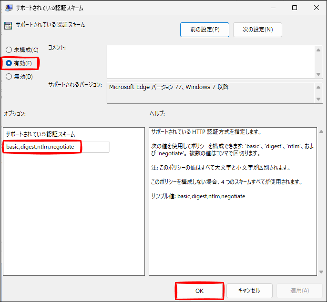Select the 未構成(C) radio button
This screenshot has height=302, width=327.
(x=9, y=50)
